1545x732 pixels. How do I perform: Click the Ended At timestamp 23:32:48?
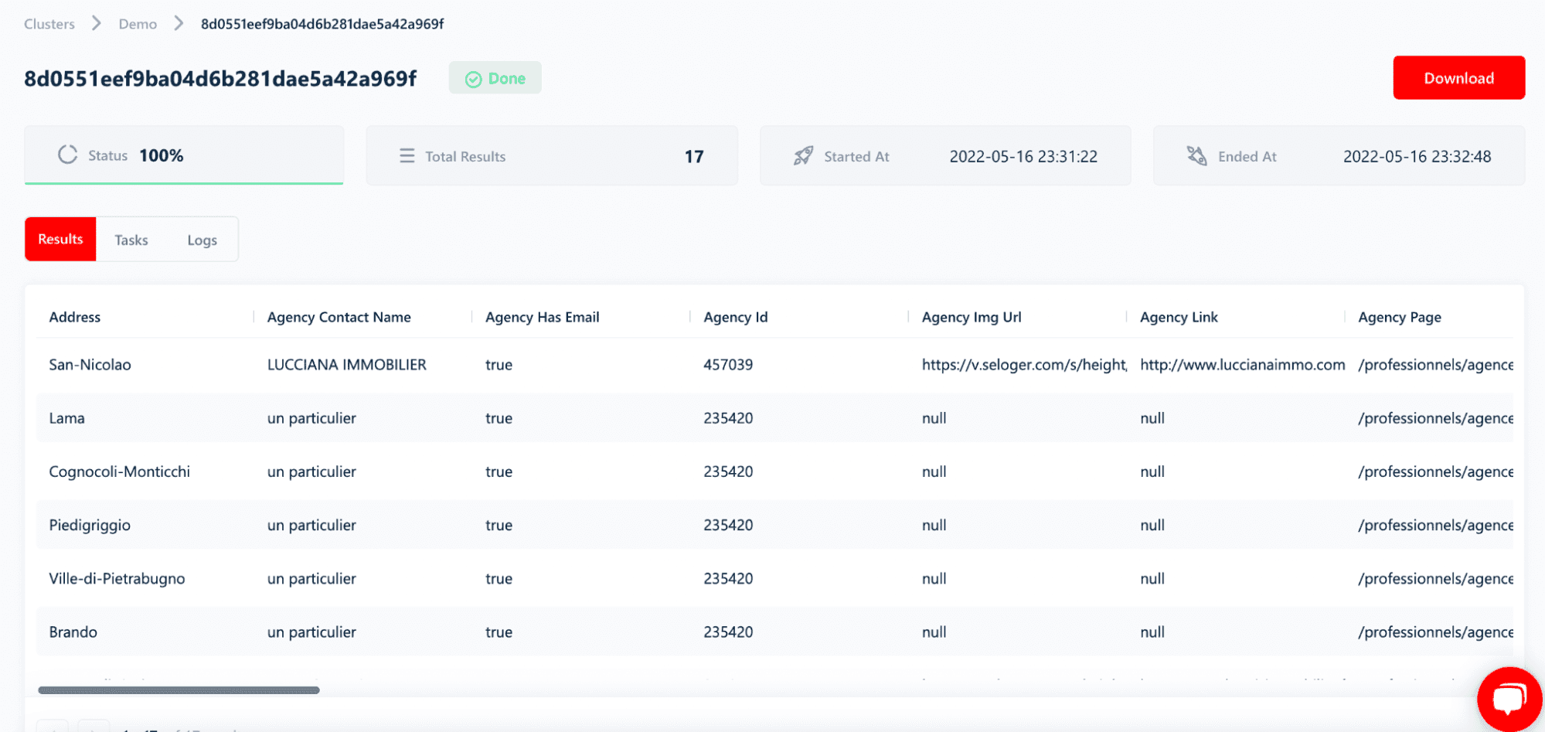point(1417,156)
